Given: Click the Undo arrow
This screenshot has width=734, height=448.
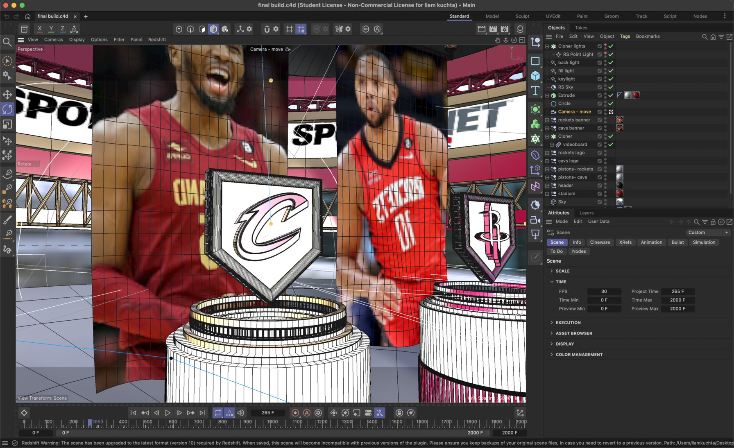Looking at the screenshot, I should click(7, 16).
